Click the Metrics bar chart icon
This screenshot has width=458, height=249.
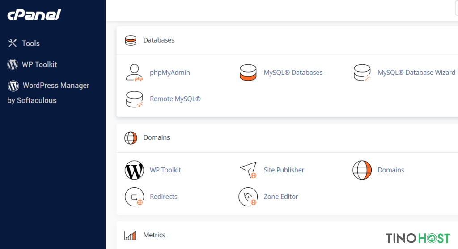point(130,235)
